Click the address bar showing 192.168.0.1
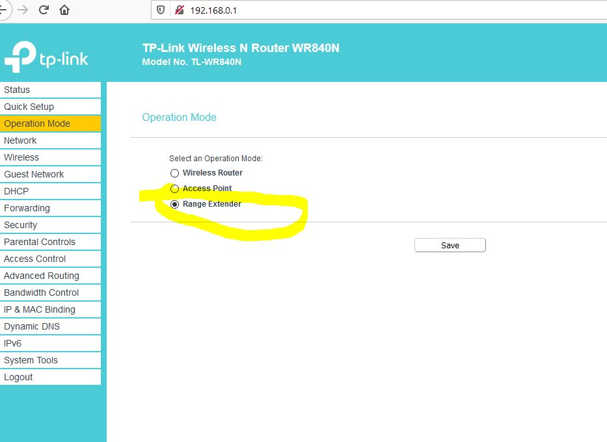Image resolution: width=607 pixels, height=442 pixels. [x=379, y=10]
